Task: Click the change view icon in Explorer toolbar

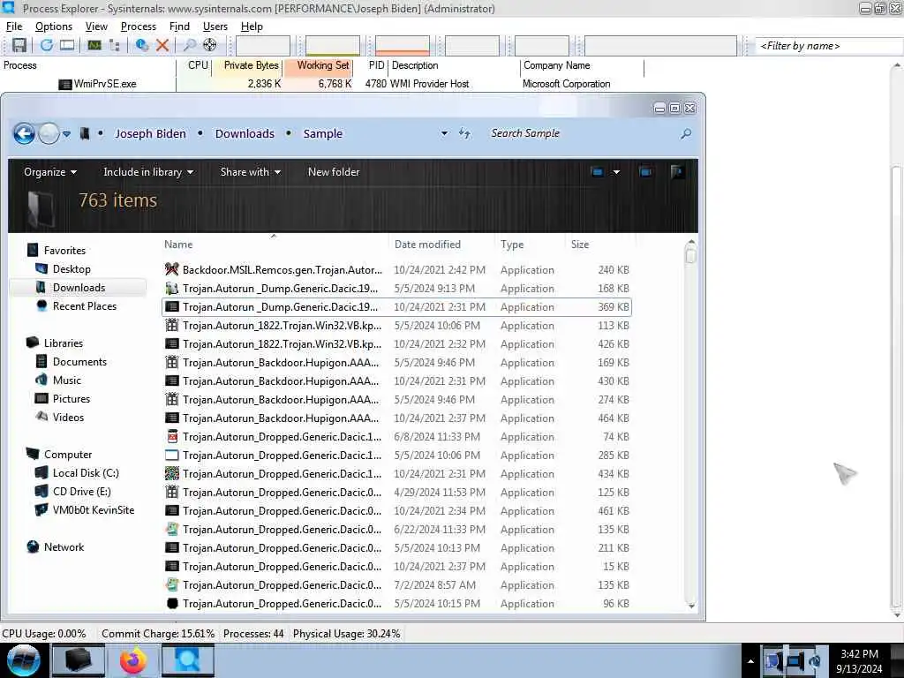Action: click(x=598, y=172)
